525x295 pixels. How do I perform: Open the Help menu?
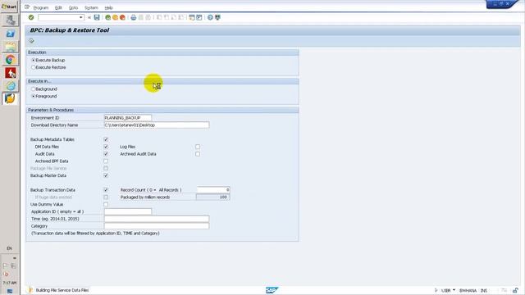tap(108, 7)
